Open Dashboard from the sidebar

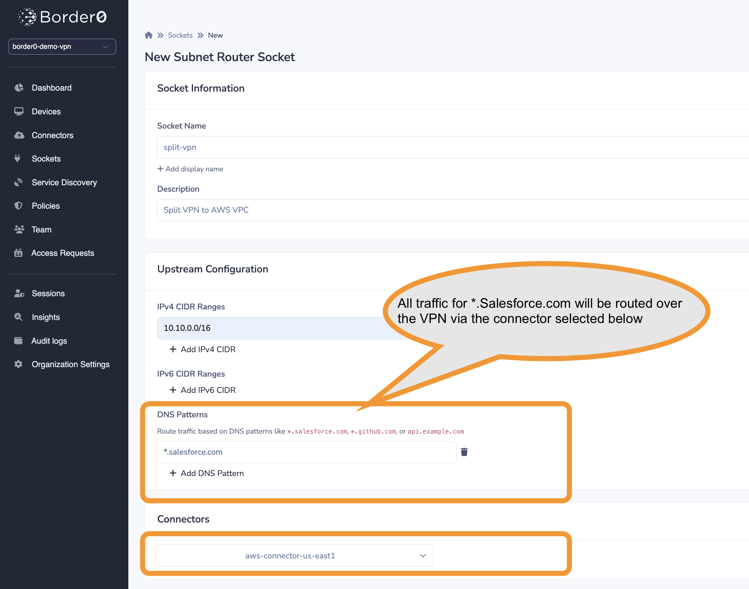pyautogui.click(x=51, y=88)
